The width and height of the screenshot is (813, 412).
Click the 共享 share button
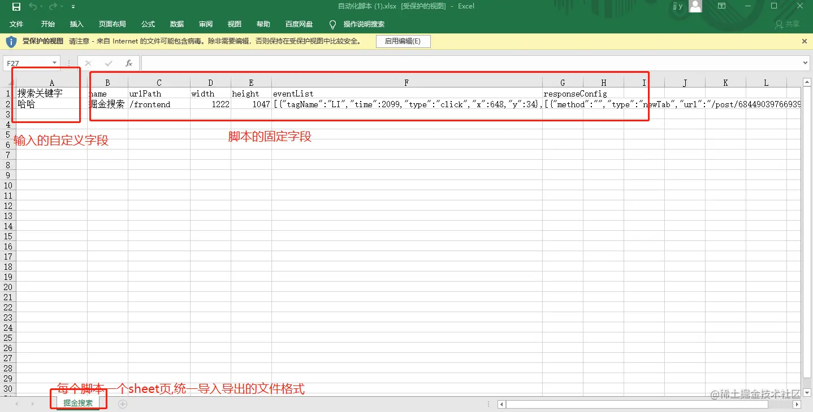pos(787,24)
